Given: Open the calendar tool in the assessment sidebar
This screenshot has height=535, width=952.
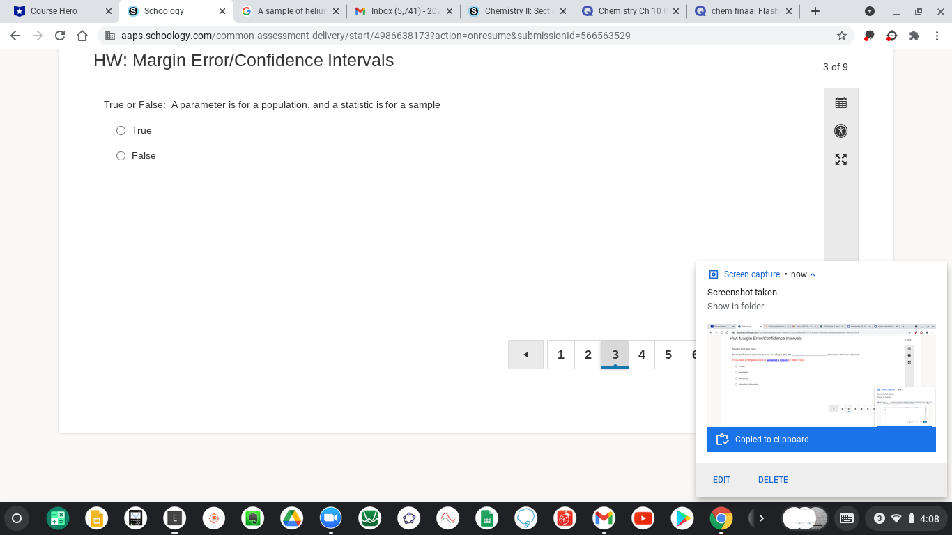Looking at the screenshot, I should click(840, 102).
